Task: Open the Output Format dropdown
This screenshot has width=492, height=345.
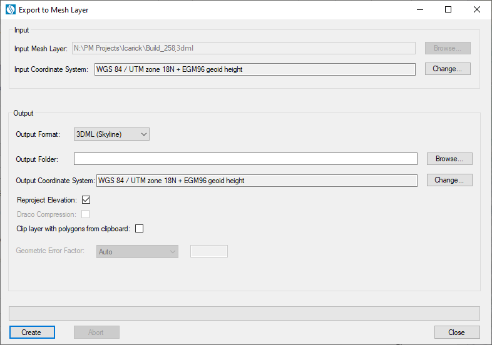Action: (111, 134)
